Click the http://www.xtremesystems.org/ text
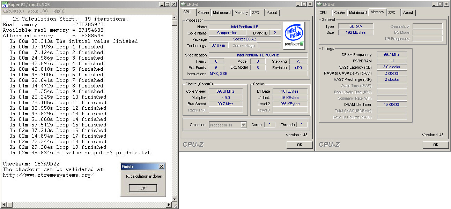The width and height of the screenshot is (451, 209). (49, 175)
